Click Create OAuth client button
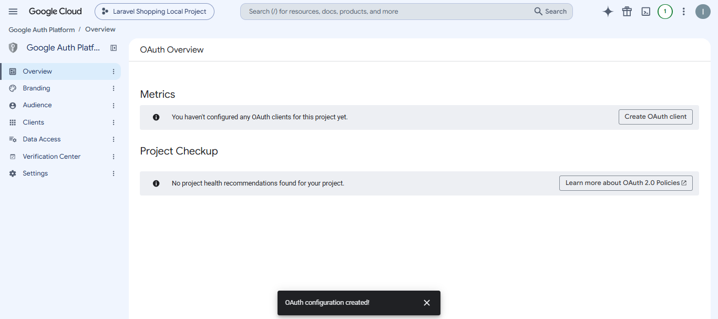The height and width of the screenshot is (319, 718). tap(655, 117)
